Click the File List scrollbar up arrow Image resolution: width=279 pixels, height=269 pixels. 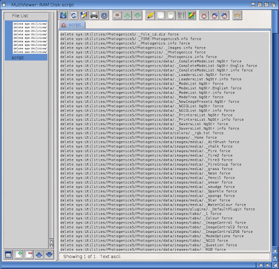coord(51,242)
